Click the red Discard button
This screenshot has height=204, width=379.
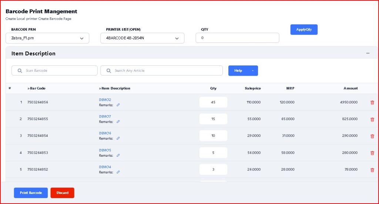coord(62,193)
